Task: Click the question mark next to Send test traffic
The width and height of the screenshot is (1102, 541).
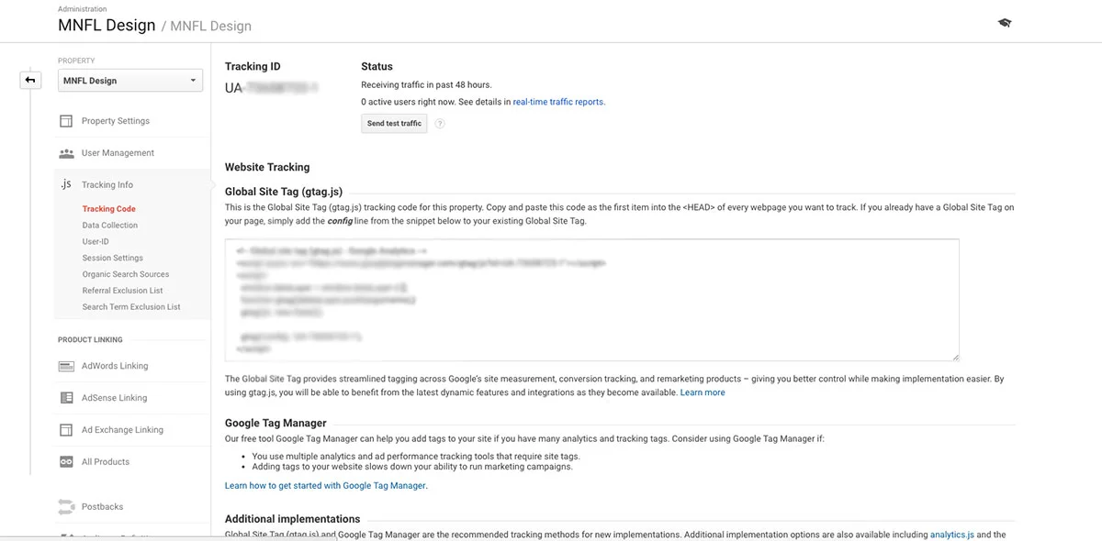Action: (440, 124)
